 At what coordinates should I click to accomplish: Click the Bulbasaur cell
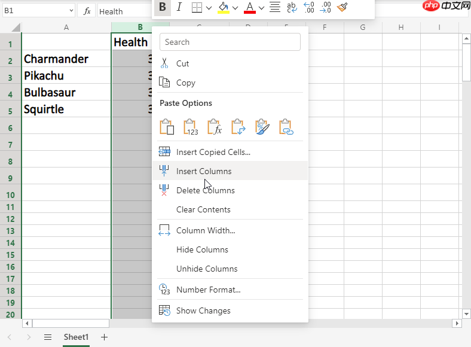click(x=66, y=92)
